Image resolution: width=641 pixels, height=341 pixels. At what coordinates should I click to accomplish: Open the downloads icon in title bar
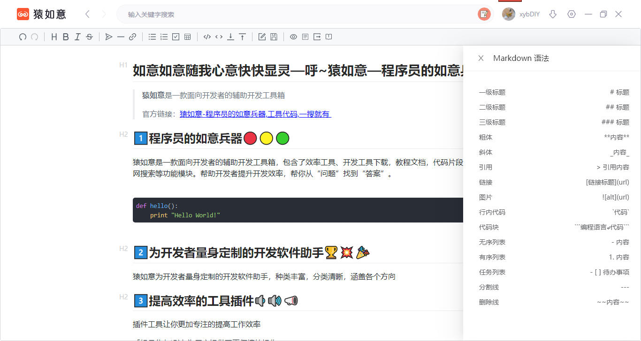(x=553, y=14)
